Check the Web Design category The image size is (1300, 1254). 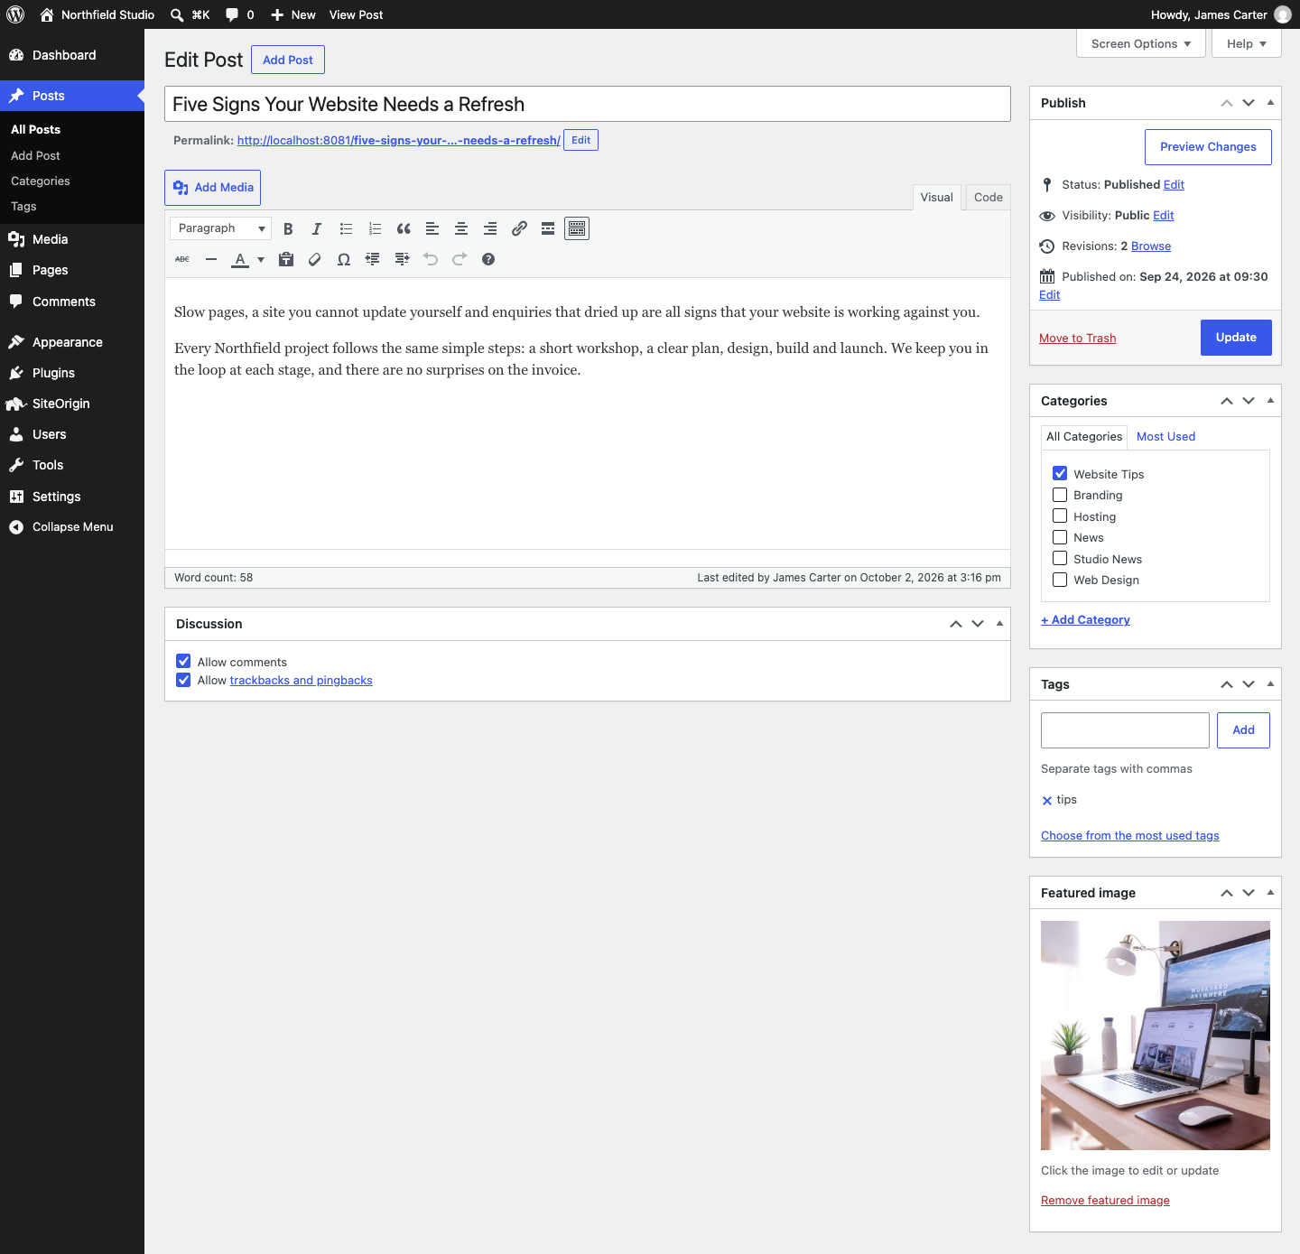tap(1060, 580)
